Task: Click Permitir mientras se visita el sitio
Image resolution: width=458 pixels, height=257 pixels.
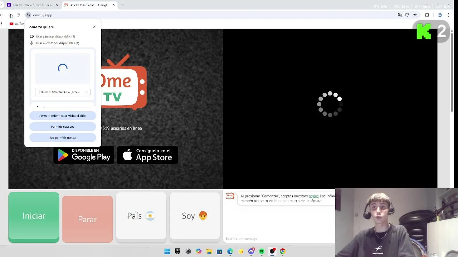Action: pyautogui.click(x=63, y=116)
